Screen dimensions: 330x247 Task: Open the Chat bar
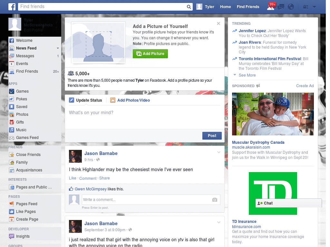[x=288, y=203]
